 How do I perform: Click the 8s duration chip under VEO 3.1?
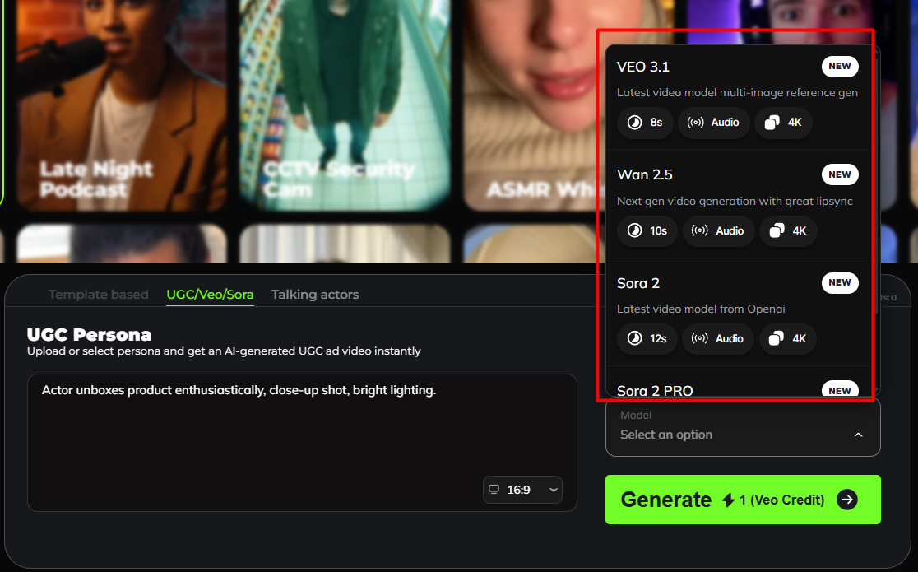[x=645, y=123]
